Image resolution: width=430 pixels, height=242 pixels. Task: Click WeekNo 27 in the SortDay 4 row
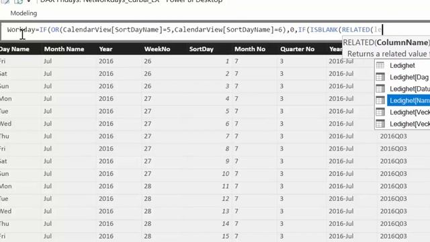(x=148, y=99)
